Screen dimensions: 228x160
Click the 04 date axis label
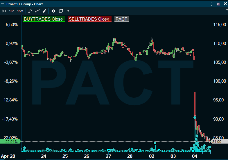point(195,156)
